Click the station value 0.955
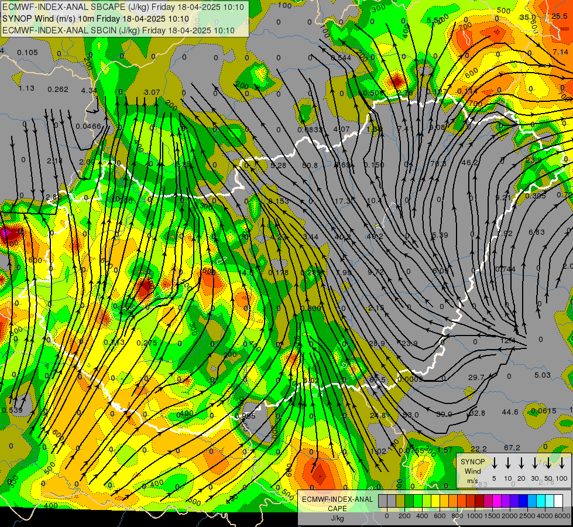Screen dimensions: 573x527 click(245, 416)
